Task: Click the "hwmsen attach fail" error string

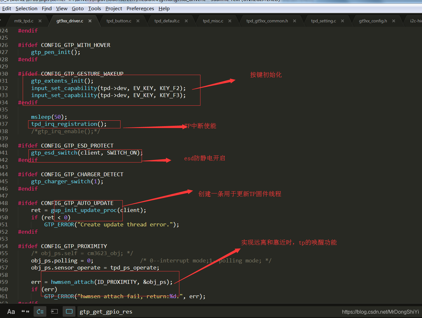Action: point(130,296)
